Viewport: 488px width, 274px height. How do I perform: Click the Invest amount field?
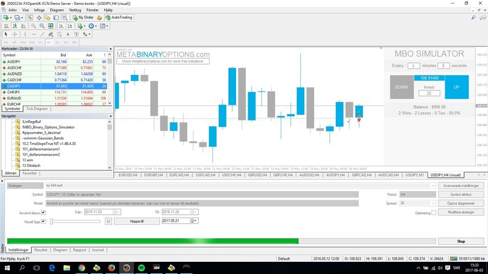click(x=429, y=93)
